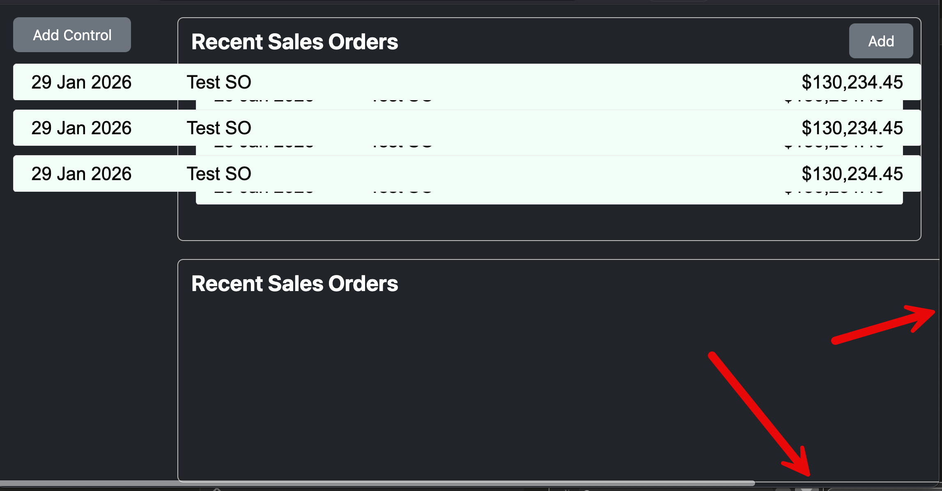Click the third row's 29 Jan 2026 date
Image resolution: width=942 pixels, height=491 pixels.
tap(81, 174)
